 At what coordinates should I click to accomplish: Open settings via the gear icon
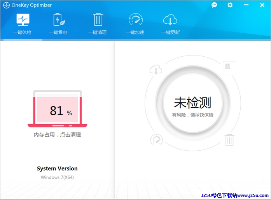[x=230, y=5]
